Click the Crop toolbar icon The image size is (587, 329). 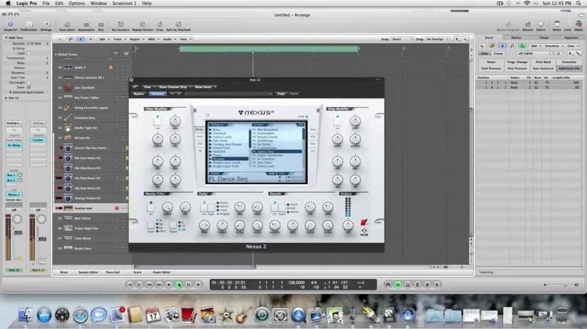click(x=159, y=26)
